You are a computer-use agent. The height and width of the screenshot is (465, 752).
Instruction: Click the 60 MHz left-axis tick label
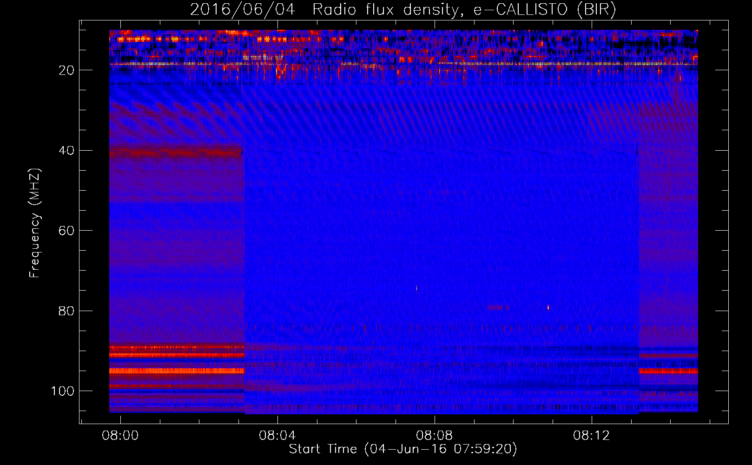pyautogui.click(x=67, y=231)
